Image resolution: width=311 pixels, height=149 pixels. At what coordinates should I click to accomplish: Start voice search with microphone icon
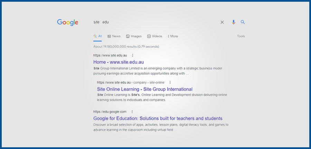pyautogui.click(x=234, y=22)
